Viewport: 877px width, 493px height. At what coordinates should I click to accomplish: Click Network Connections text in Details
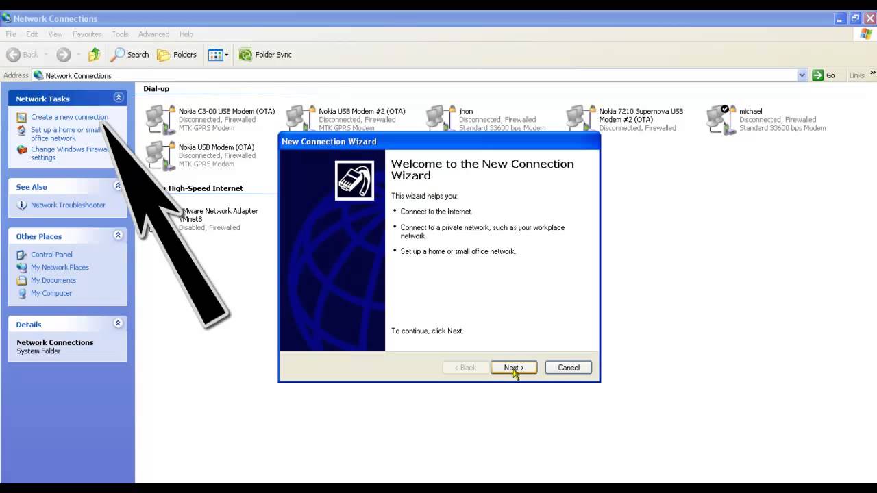(x=55, y=342)
